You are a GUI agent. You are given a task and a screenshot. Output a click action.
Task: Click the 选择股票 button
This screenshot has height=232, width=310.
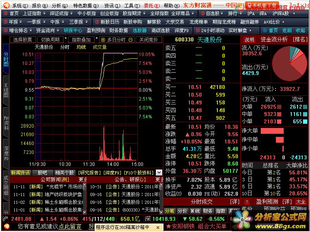coord(23,40)
